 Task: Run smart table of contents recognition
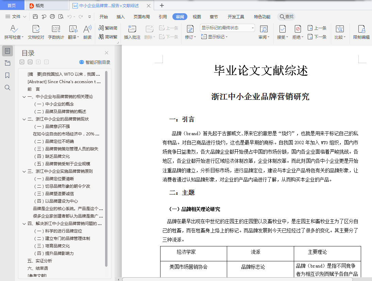(95, 62)
